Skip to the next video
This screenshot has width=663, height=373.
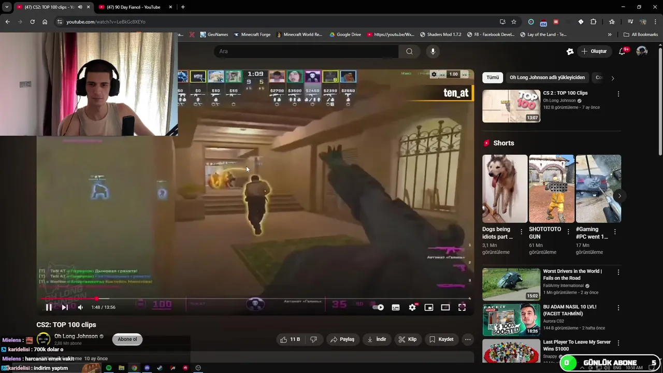[65, 307]
